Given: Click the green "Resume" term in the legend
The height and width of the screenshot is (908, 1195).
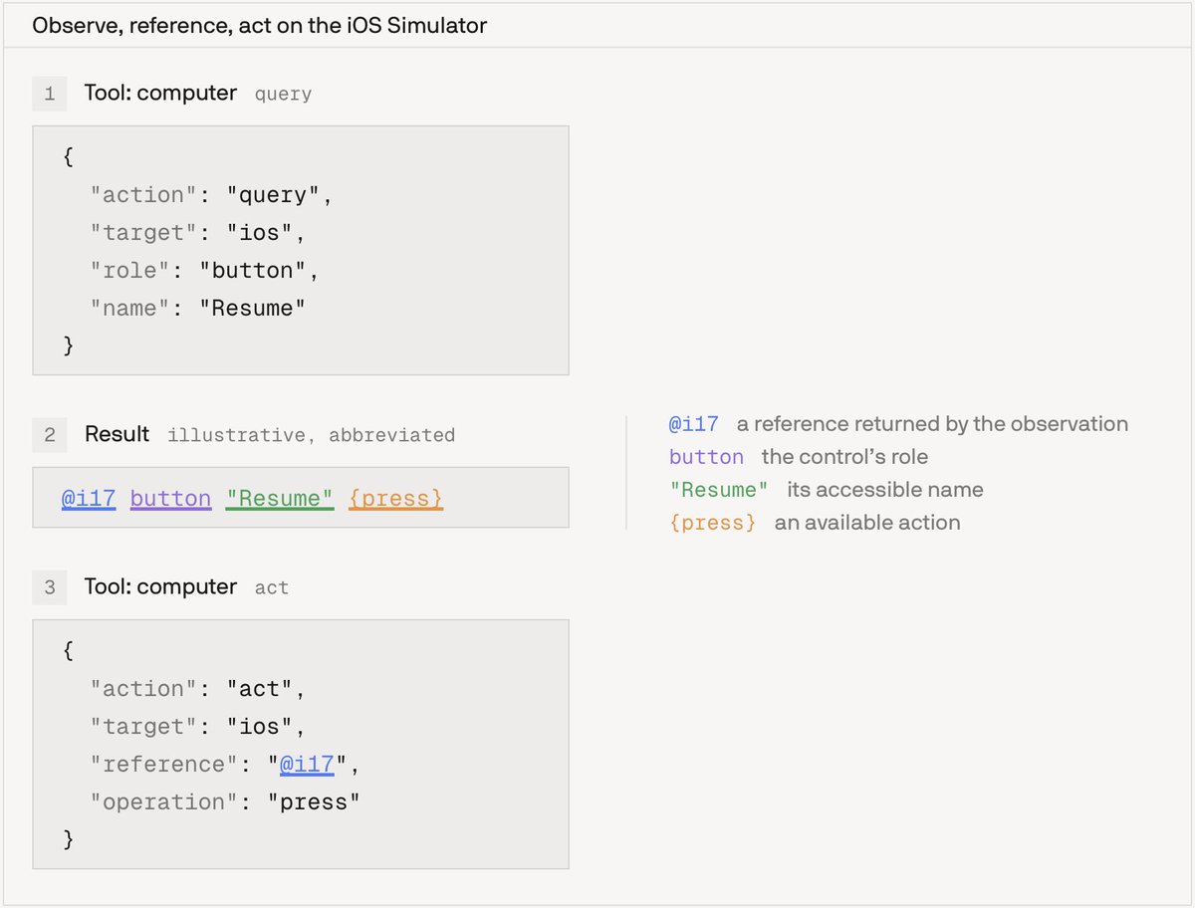Looking at the screenshot, I should tap(719, 490).
